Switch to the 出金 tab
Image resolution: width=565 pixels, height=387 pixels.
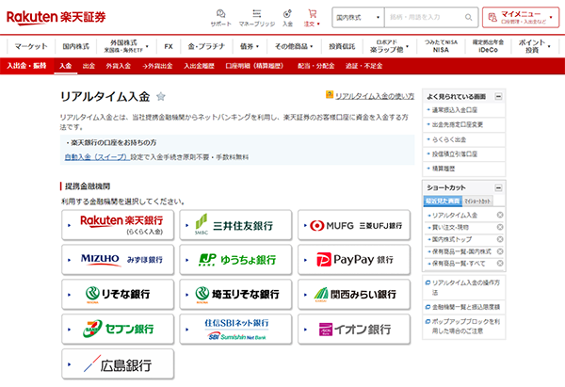click(x=89, y=66)
